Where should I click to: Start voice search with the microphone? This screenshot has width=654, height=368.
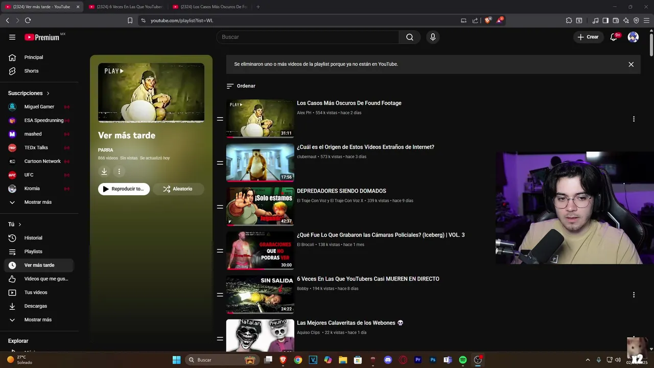click(433, 37)
